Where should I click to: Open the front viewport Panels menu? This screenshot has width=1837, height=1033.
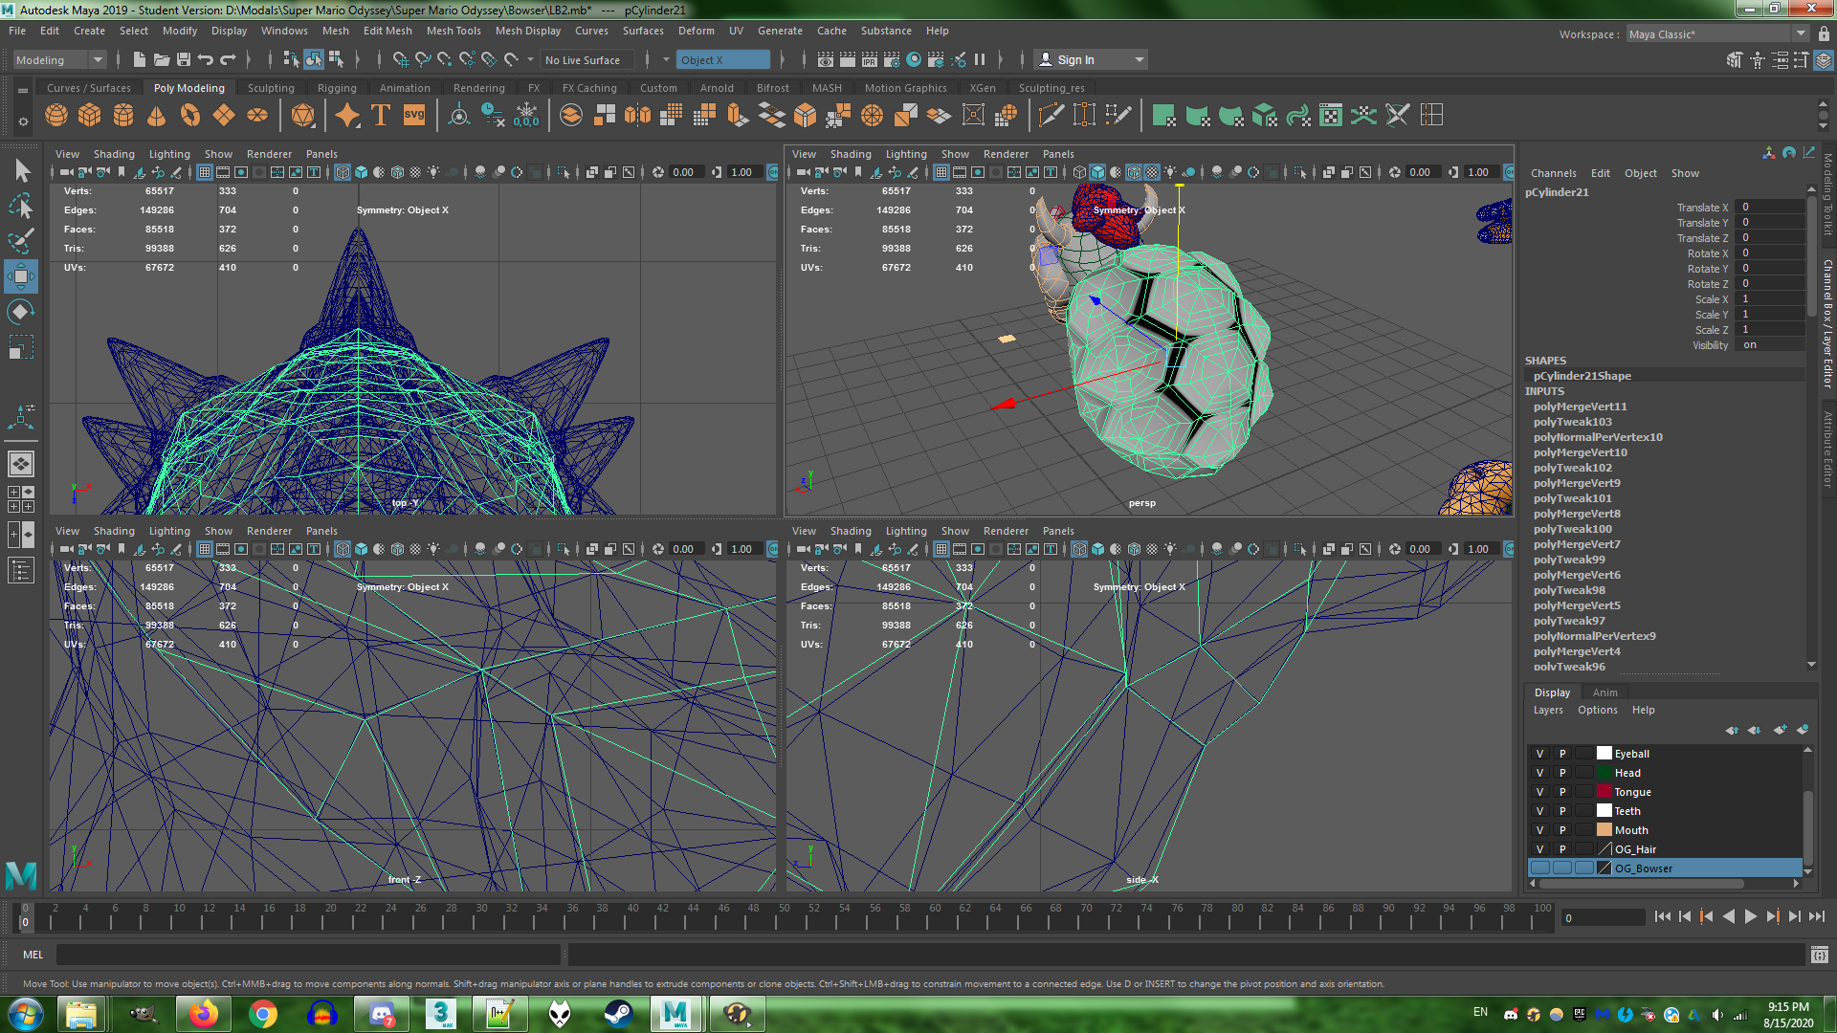[321, 531]
